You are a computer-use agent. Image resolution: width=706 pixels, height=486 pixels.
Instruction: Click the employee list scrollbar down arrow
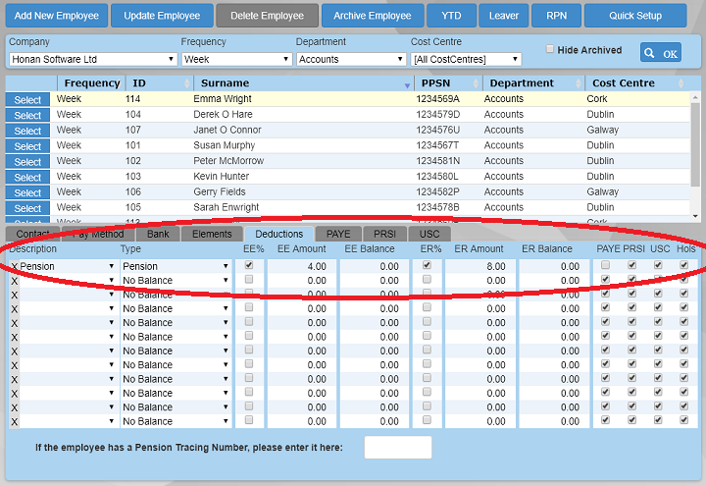point(696,215)
